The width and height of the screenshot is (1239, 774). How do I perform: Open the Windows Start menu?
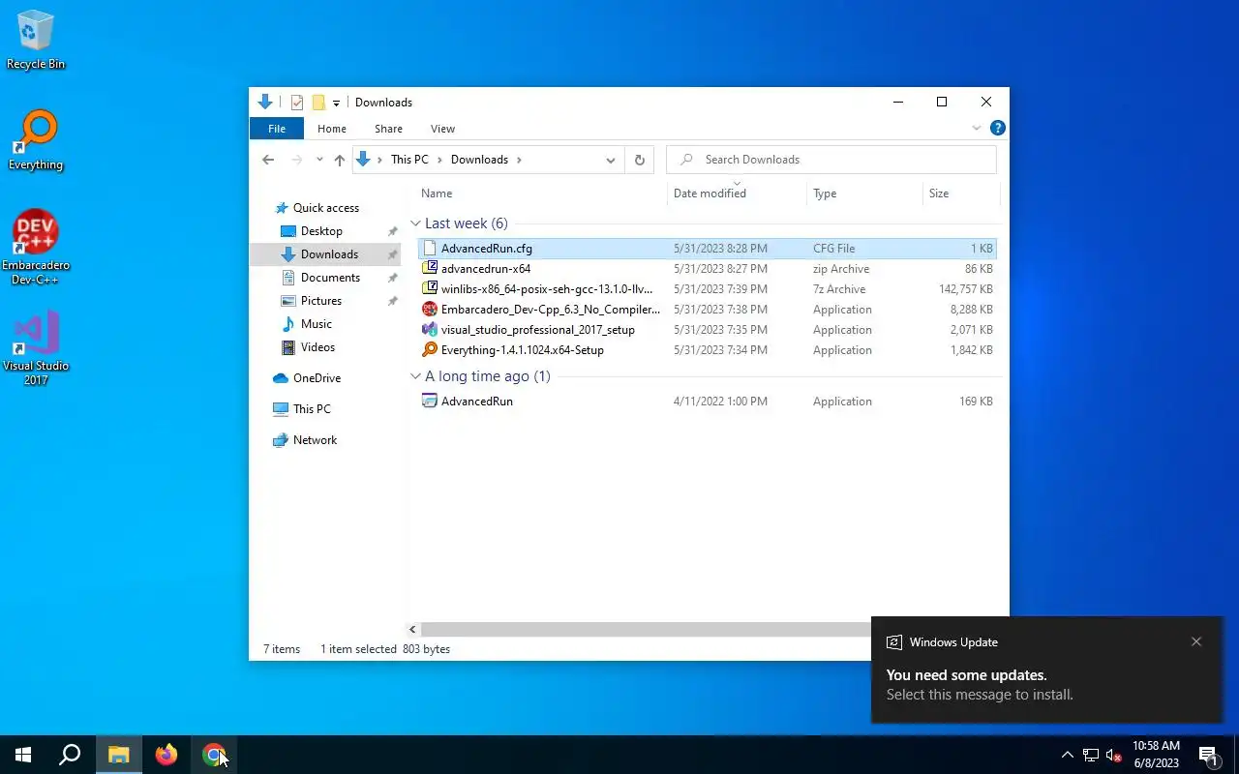click(x=23, y=755)
